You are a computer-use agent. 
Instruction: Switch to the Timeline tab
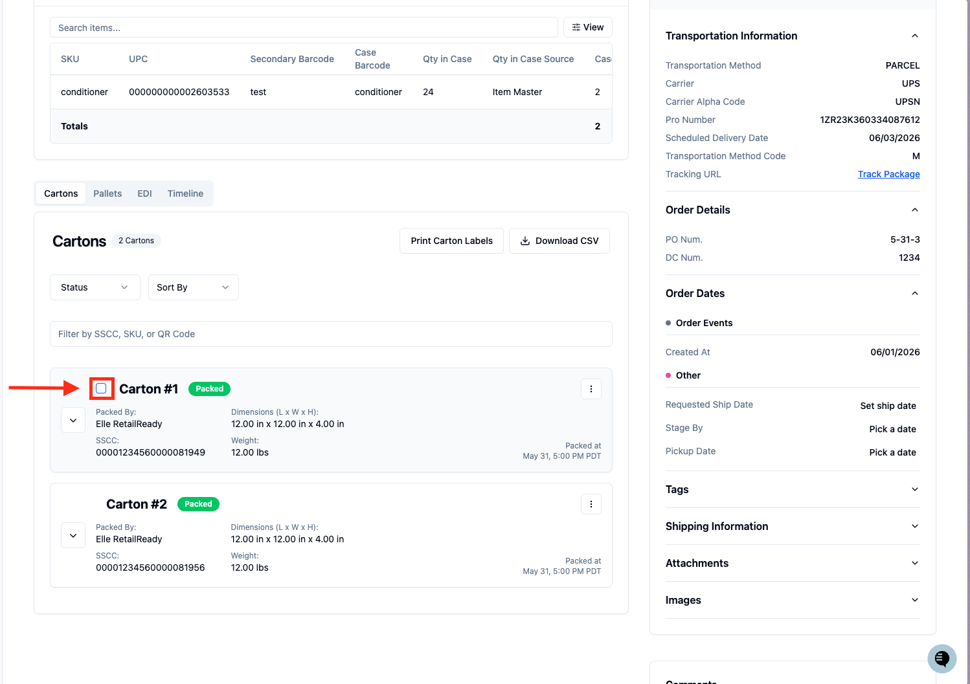click(x=185, y=193)
